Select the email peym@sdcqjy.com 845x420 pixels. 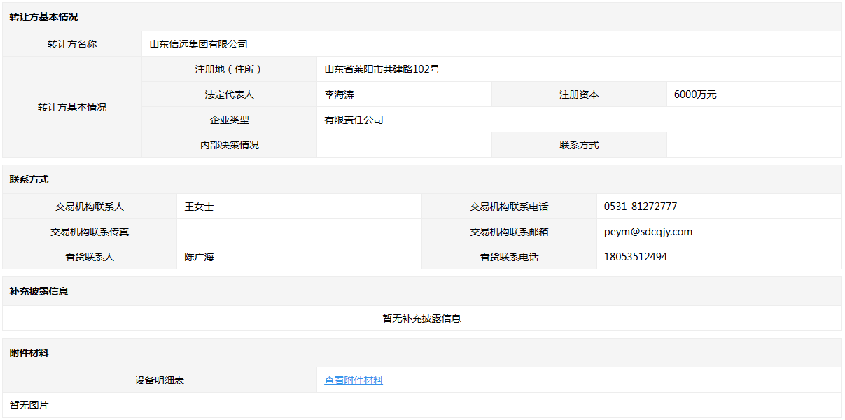(x=648, y=232)
